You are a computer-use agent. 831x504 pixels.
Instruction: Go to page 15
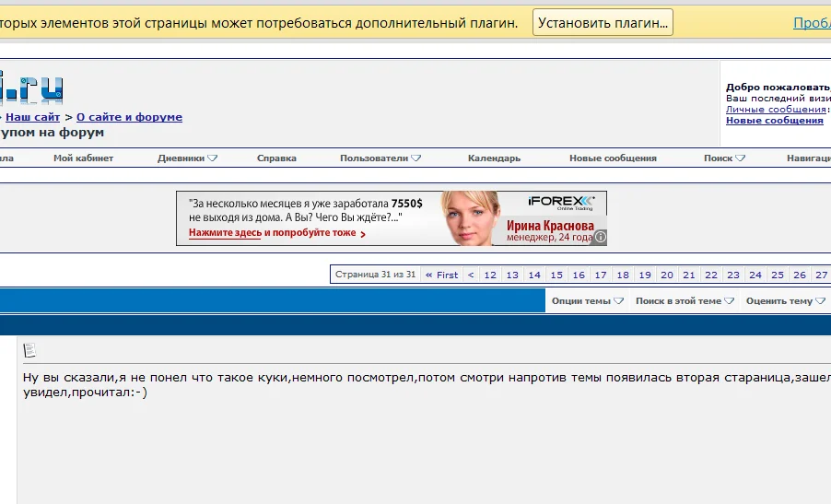pos(556,275)
